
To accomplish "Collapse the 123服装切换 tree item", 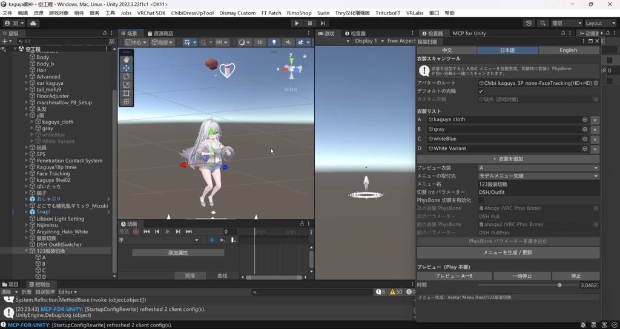I will coord(27,251).
